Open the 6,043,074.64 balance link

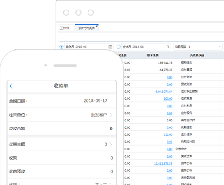coord(164,92)
